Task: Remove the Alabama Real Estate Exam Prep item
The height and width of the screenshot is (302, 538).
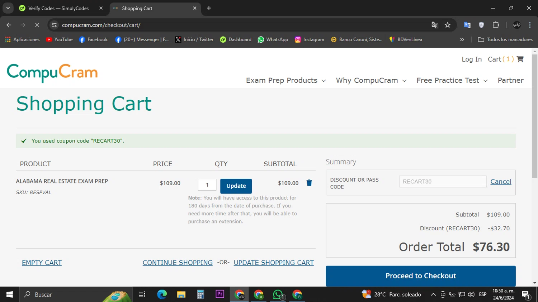Action: point(309,183)
